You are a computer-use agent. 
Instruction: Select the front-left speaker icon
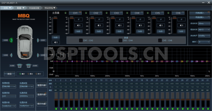pyautogui.click(x=11, y=40)
